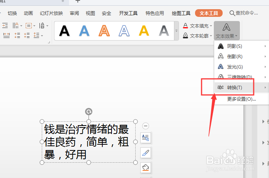Apply the blue fill text style
Screen dimensions: 269x178
coord(84,31)
